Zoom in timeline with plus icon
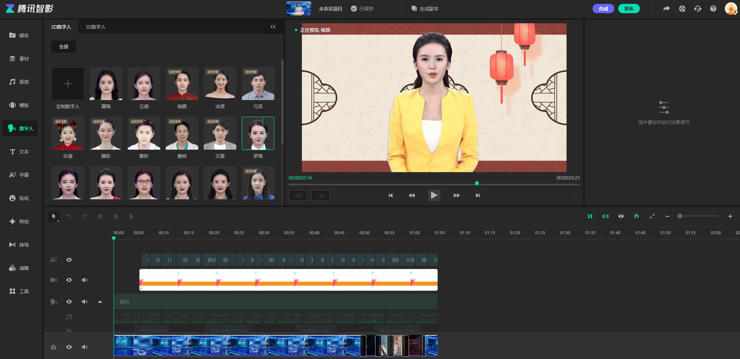Viewport: 740px width, 359px height. pyautogui.click(x=730, y=216)
